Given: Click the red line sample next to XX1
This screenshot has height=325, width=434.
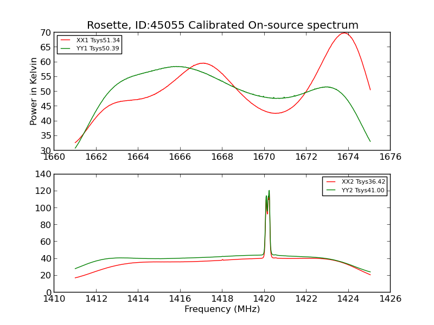Looking at the screenshot, I should click(x=65, y=40).
